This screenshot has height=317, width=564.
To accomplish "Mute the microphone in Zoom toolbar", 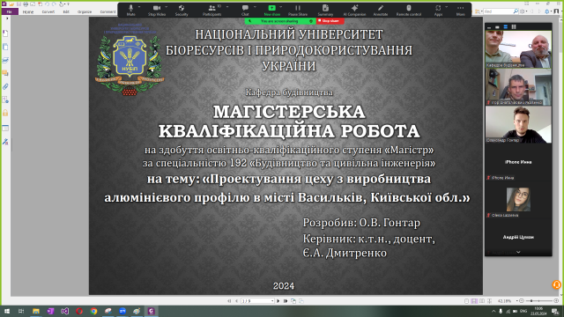I will click(131, 10).
